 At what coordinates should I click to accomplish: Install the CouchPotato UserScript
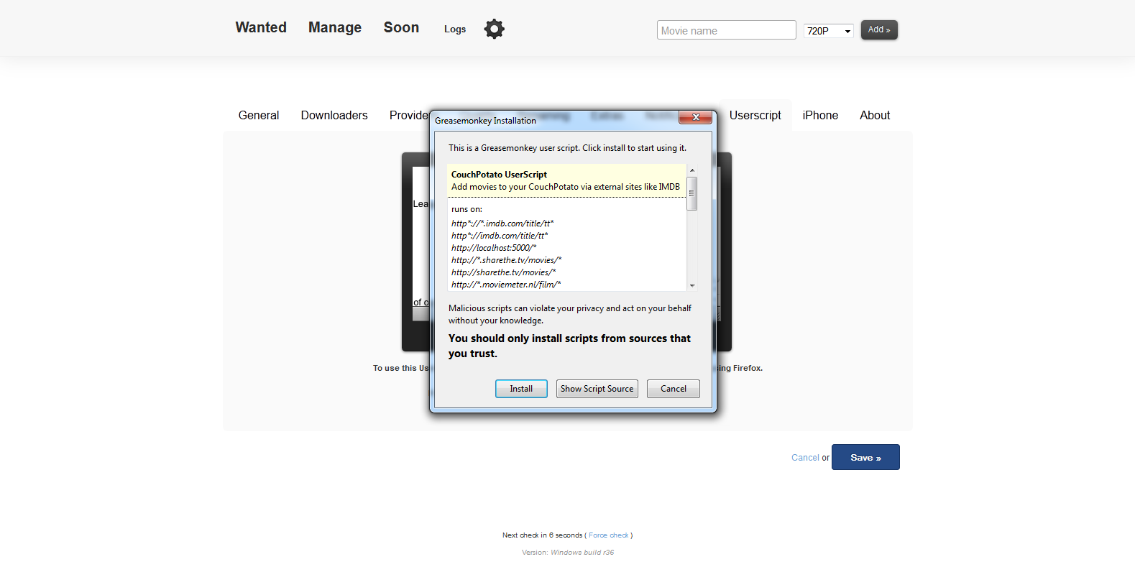(x=521, y=389)
